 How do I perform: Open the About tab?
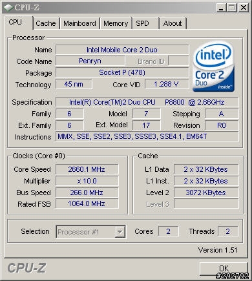(173, 23)
